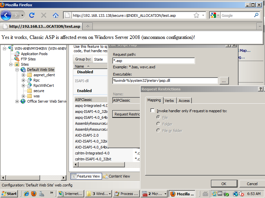Click the Firefox reload page icon
265x198 pixels.
[x=32, y=15]
